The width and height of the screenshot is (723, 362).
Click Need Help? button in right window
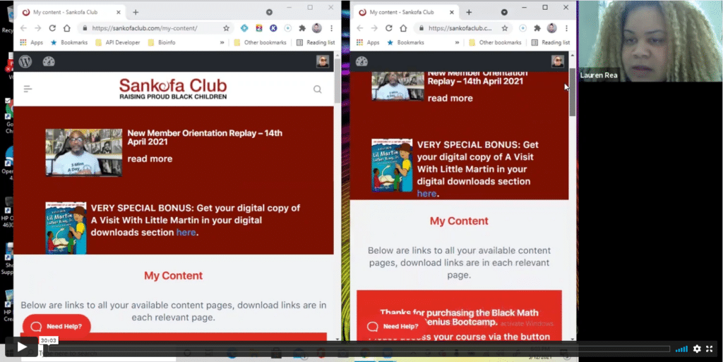(x=393, y=326)
